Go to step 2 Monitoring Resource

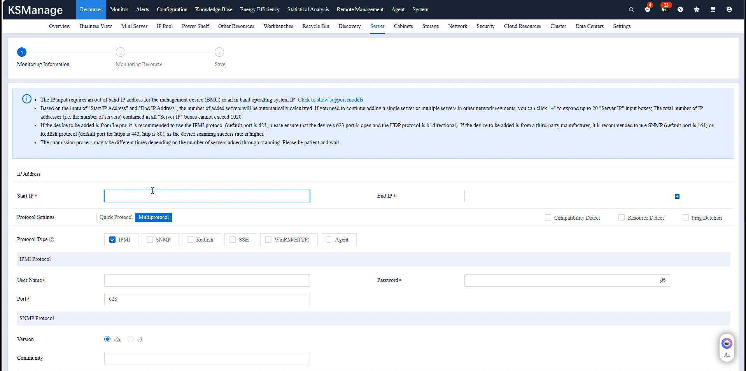tap(121, 52)
